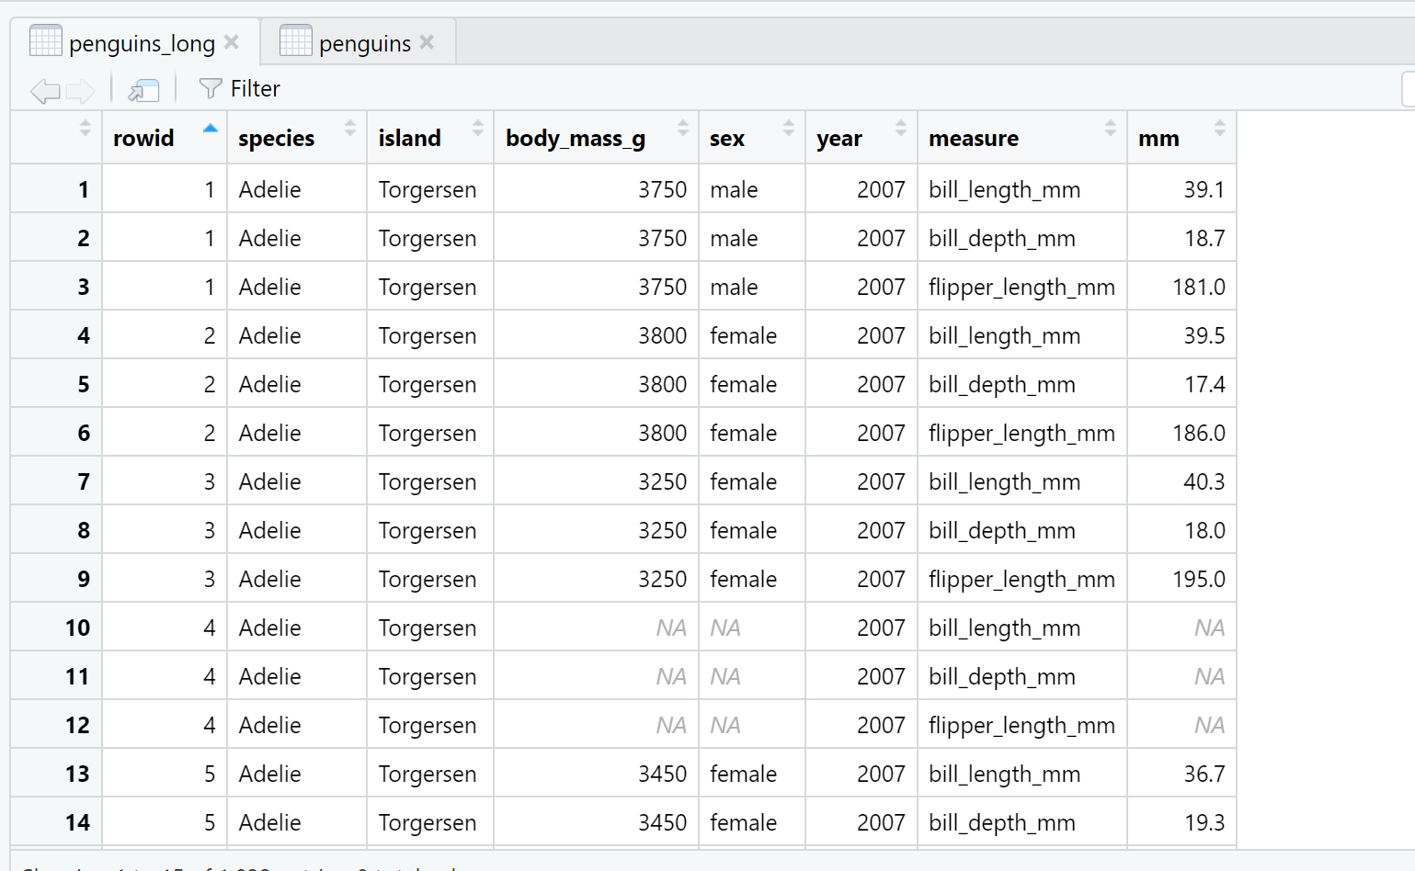Click sort arrows on mm column
Image resolution: width=1415 pixels, height=871 pixels.
click(x=1219, y=129)
